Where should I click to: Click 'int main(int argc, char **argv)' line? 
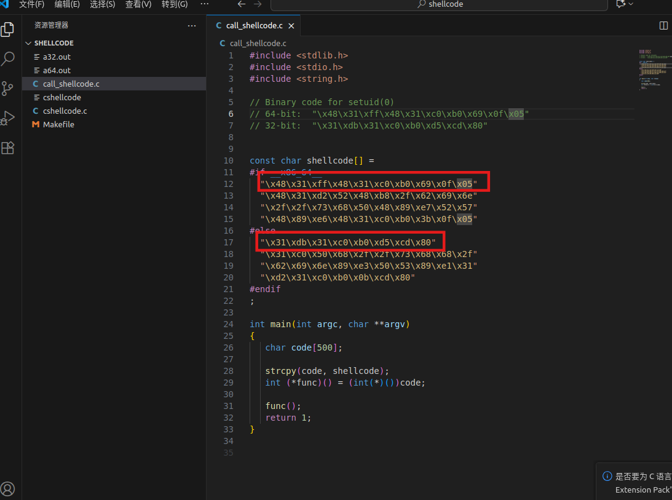point(330,324)
